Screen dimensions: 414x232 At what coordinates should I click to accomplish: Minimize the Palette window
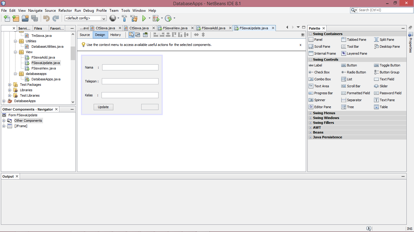[x=403, y=28]
